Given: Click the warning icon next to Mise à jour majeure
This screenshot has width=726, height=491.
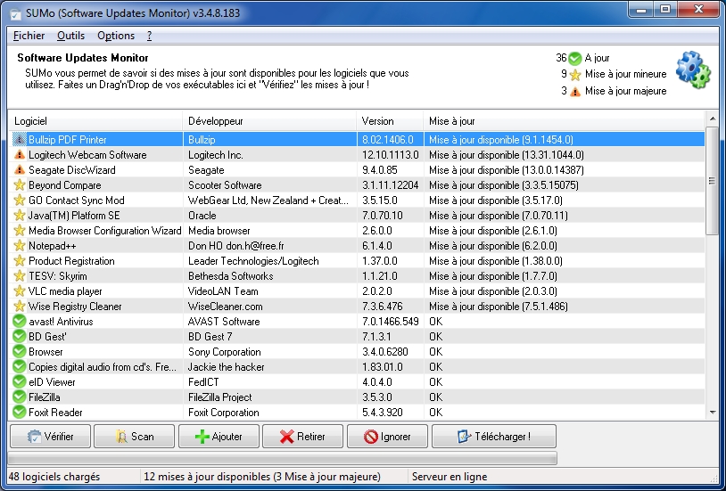Looking at the screenshot, I should [575, 91].
